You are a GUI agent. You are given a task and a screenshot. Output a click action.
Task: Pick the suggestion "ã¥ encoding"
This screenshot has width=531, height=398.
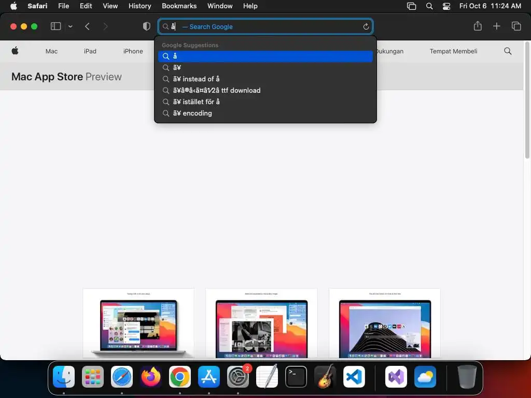click(265, 113)
